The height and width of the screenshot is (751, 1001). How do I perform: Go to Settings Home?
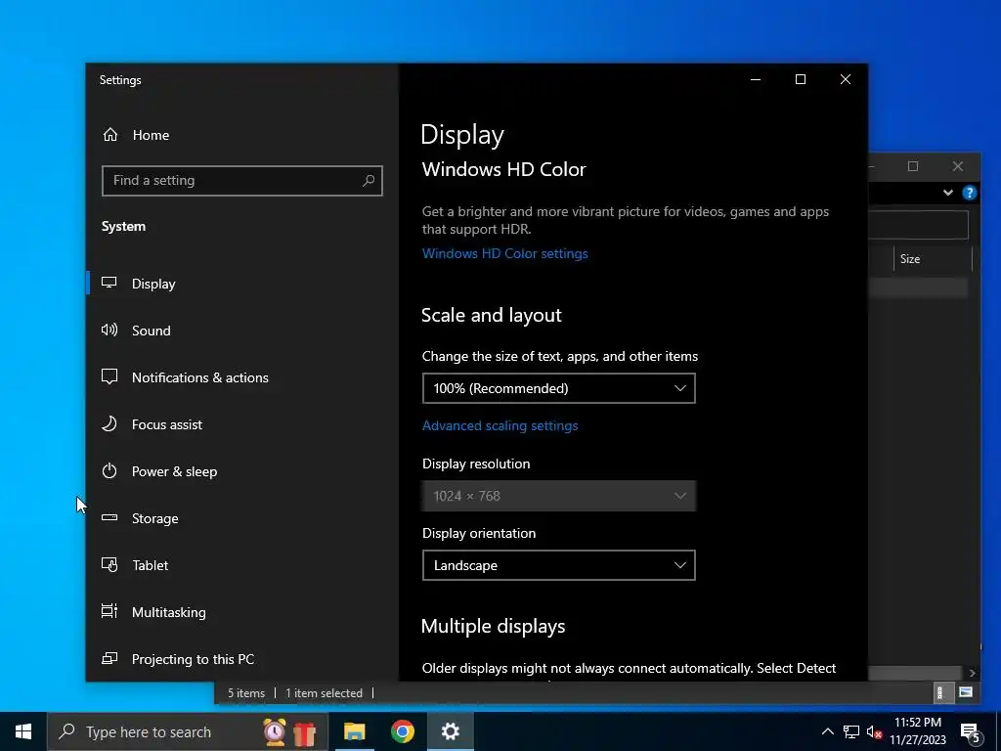click(135, 135)
